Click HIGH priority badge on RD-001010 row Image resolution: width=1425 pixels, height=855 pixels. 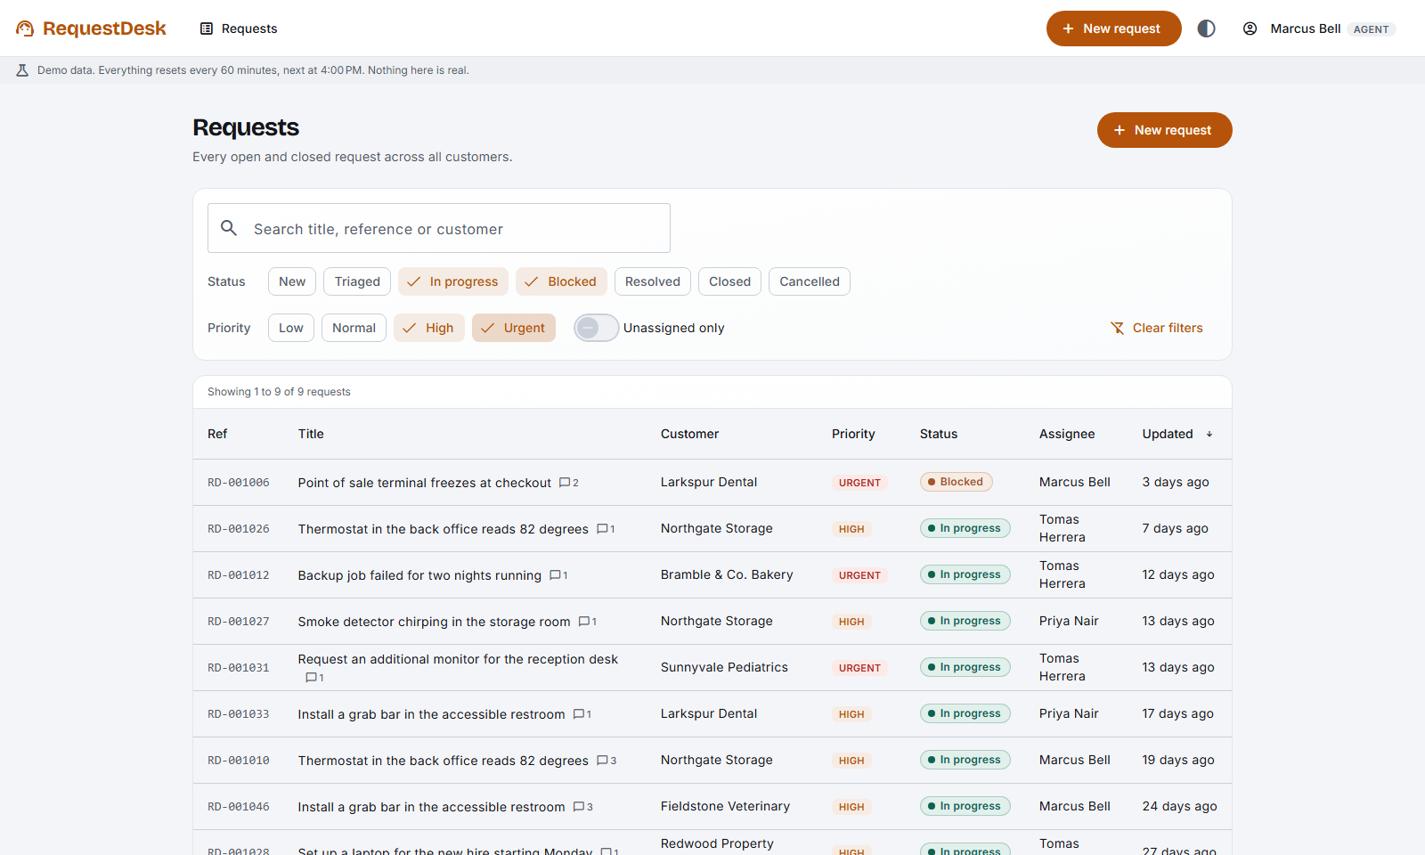(851, 761)
